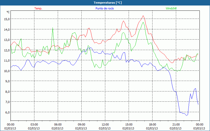Click the green windchill spike after 05:00
The height and width of the screenshot is (131, 210).
[x=53, y=28]
